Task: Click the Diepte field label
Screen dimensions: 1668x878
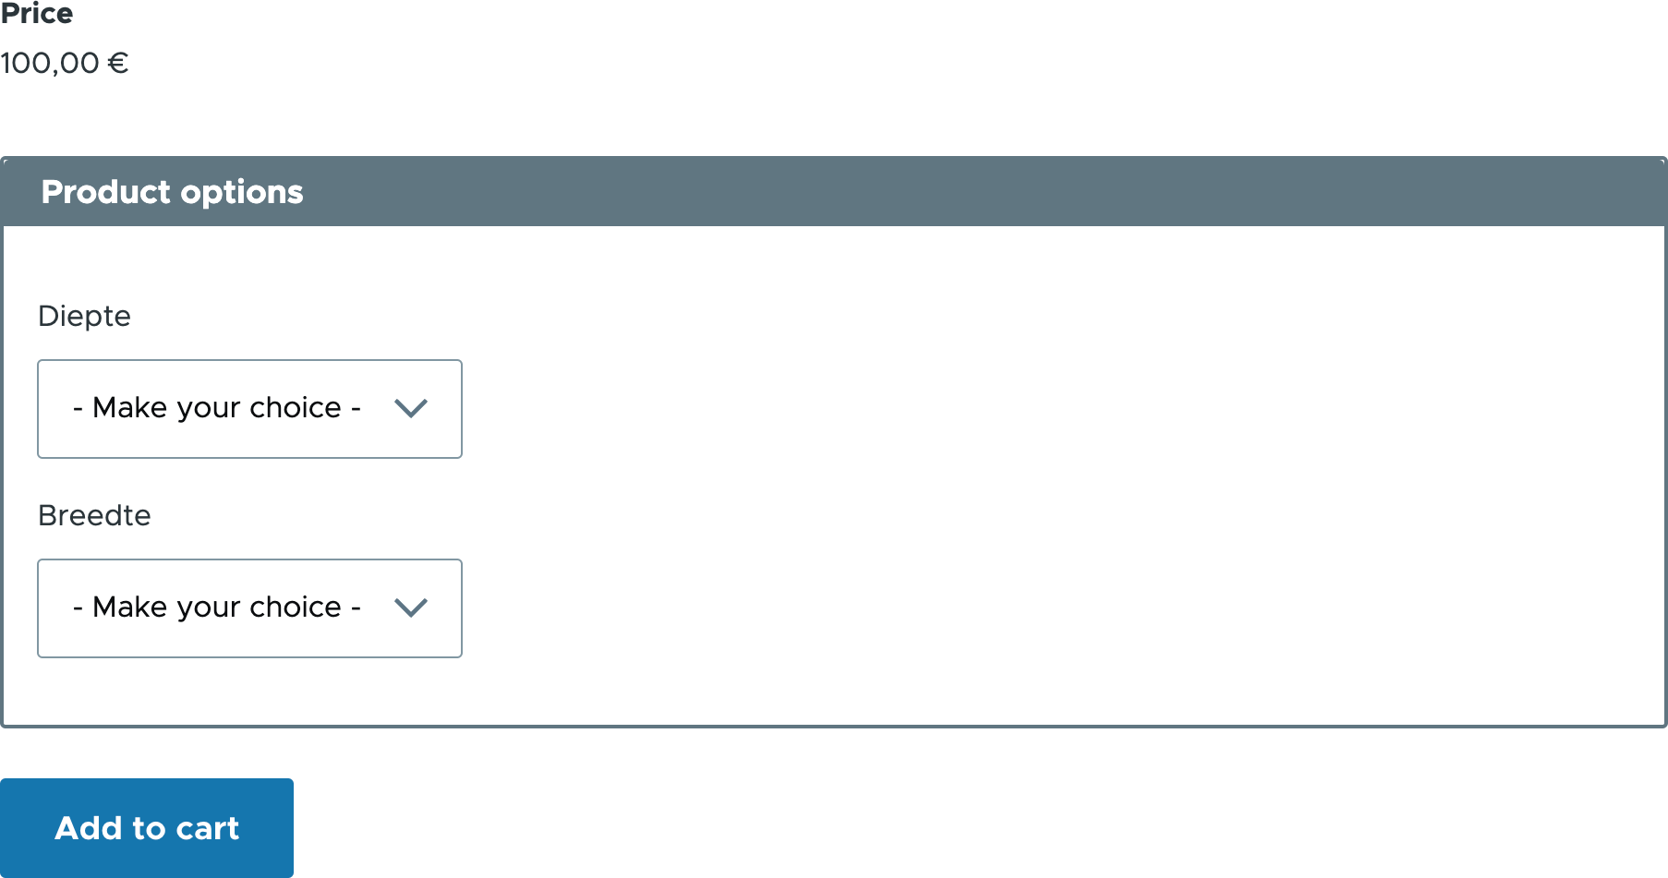Action: point(84,316)
